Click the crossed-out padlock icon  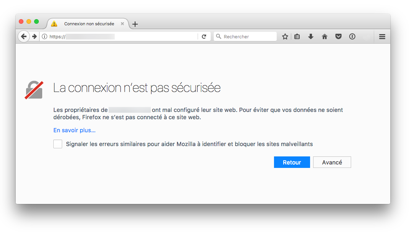click(x=34, y=90)
